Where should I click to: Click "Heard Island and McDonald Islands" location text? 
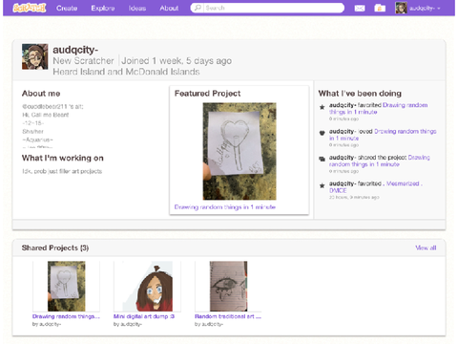126,72
